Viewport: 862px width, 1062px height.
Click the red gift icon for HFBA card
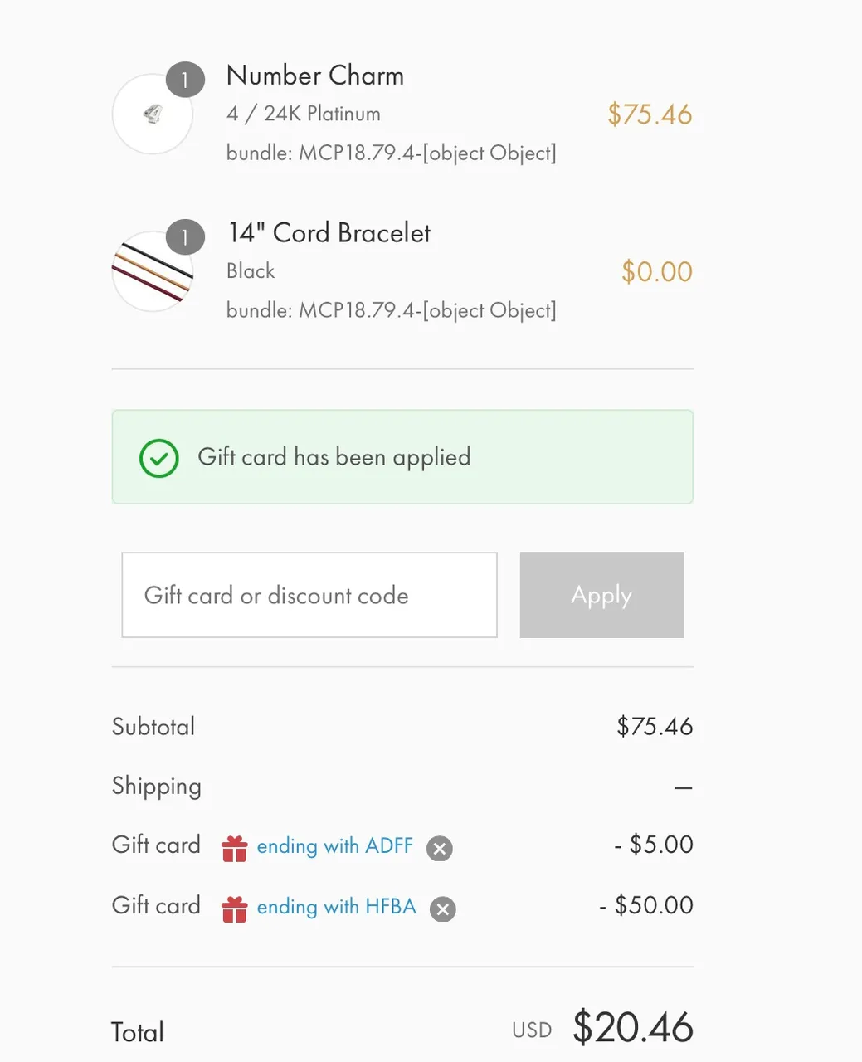click(235, 909)
